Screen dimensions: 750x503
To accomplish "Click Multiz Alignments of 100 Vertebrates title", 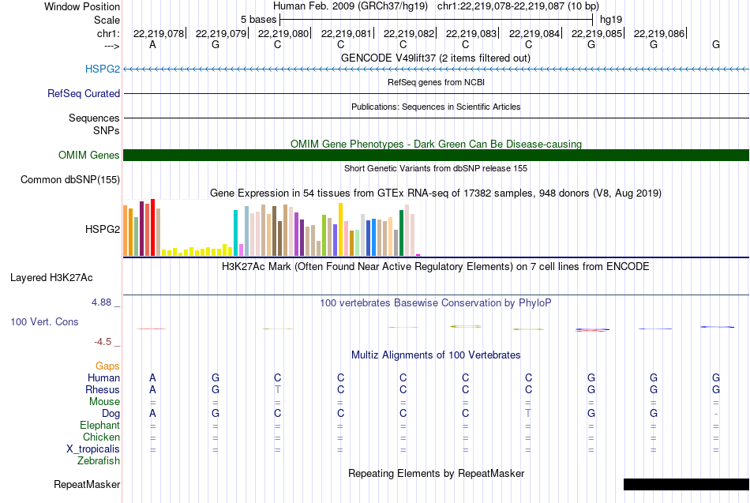I will (x=436, y=355).
